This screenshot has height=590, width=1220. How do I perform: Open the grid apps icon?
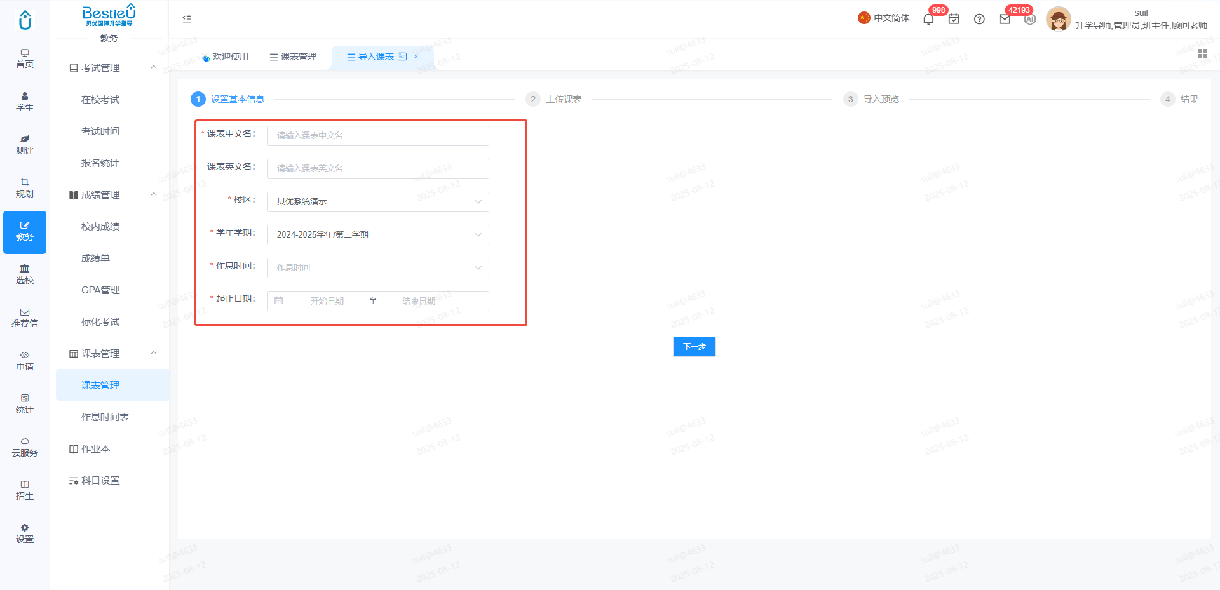pos(1202,53)
